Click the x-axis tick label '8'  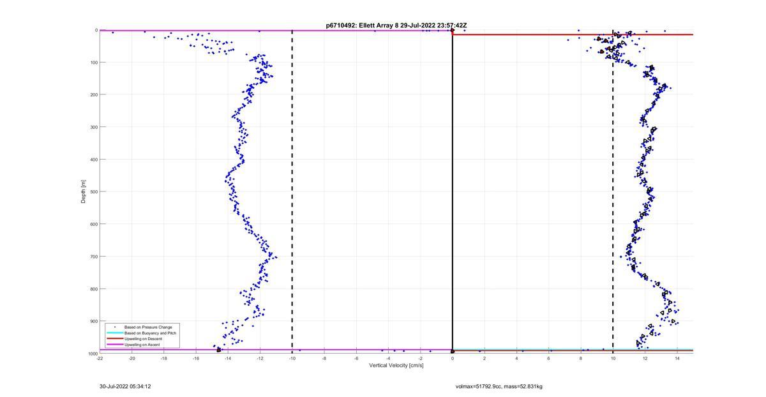pyautogui.click(x=581, y=358)
